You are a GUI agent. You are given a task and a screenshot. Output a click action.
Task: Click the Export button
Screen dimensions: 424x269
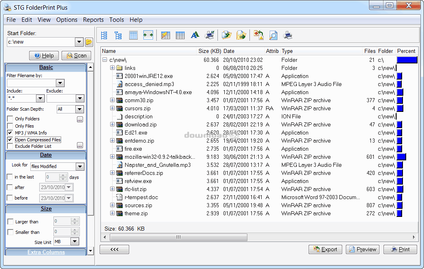(325, 249)
